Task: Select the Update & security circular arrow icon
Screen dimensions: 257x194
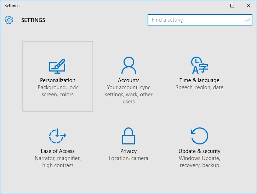Action: [199, 136]
